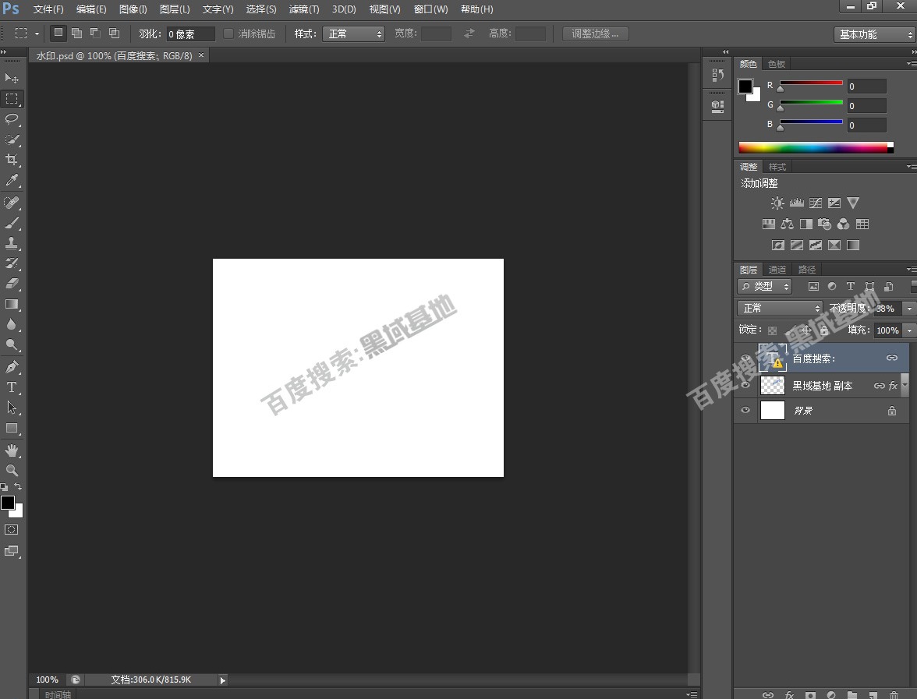Switch to the 路径 tab
This screenshot has height=699, width=917.
coord(807,270)
